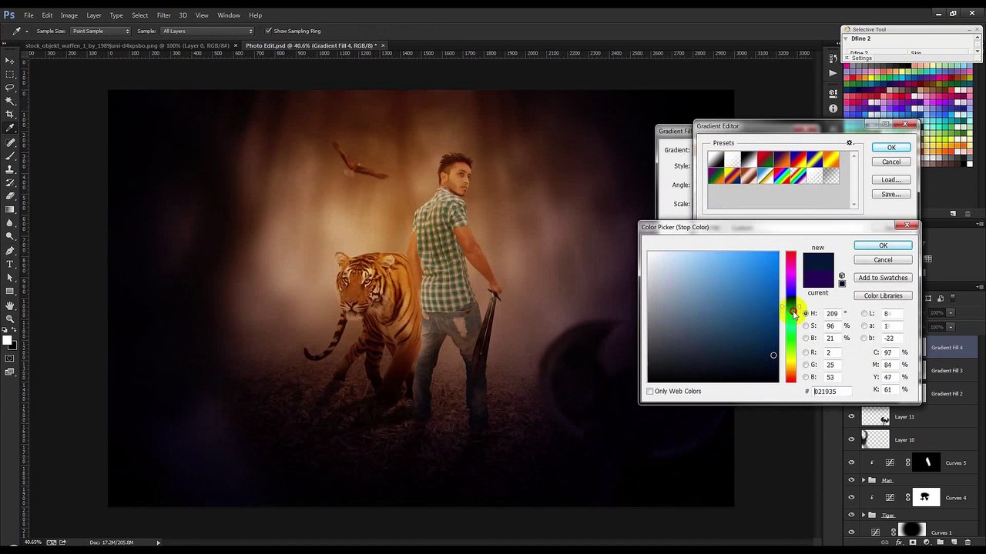Image resolution: width=986 pixels, height=554 pixels.
Task: Click the hex color input field
Action: (x=832, y=392)
